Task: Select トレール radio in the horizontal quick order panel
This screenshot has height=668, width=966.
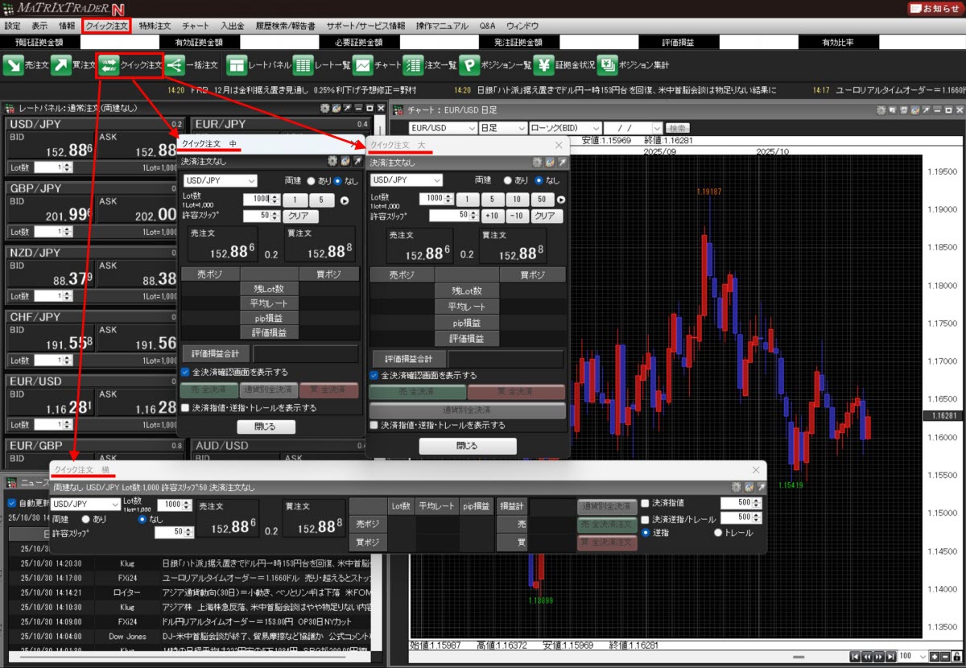Action: coord(719,533)
